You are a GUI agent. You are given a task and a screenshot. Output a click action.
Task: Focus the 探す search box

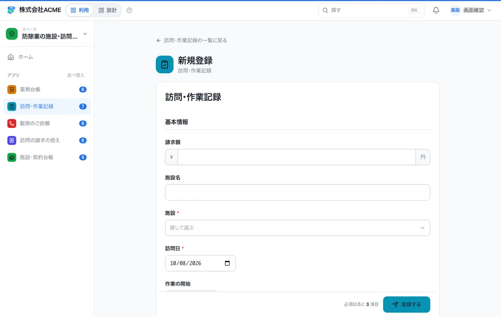[371, 10]
